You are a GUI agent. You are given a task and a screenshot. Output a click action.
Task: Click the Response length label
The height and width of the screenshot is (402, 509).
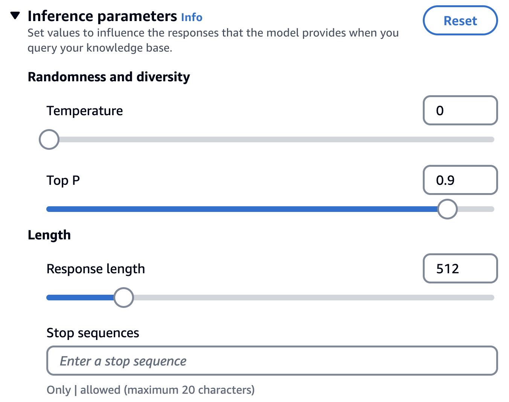(x=96, y=269)
